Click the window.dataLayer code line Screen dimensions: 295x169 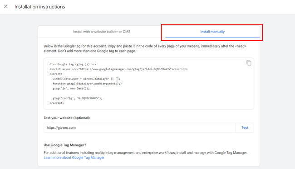[86, 79]
